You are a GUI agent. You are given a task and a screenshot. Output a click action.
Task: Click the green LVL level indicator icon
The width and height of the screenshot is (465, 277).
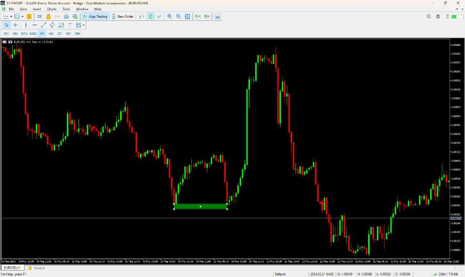coord(447,16)
